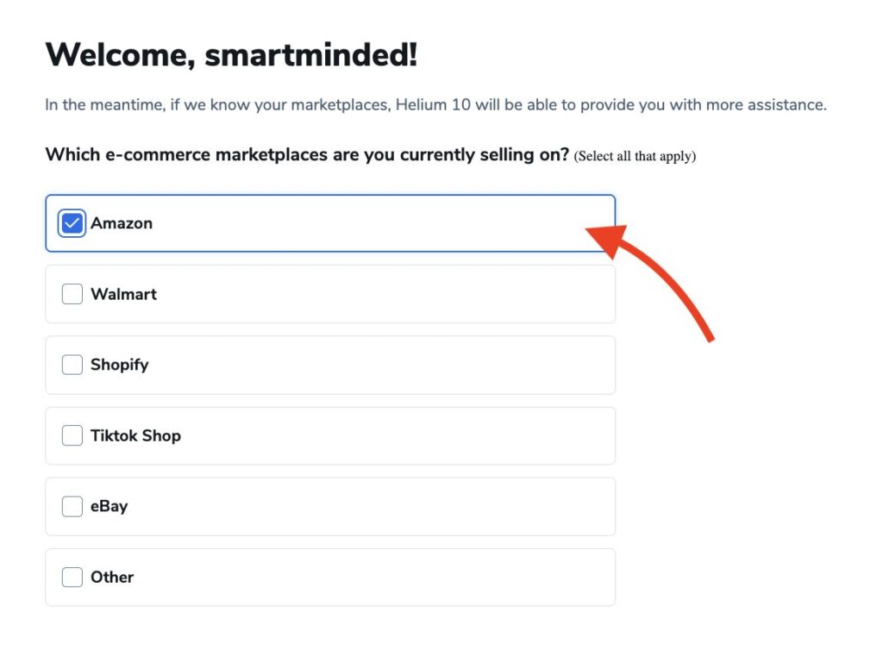Click the "Welcome, smartminded!" heading
The height and width of the screenshot is (656, 883).
231,55
